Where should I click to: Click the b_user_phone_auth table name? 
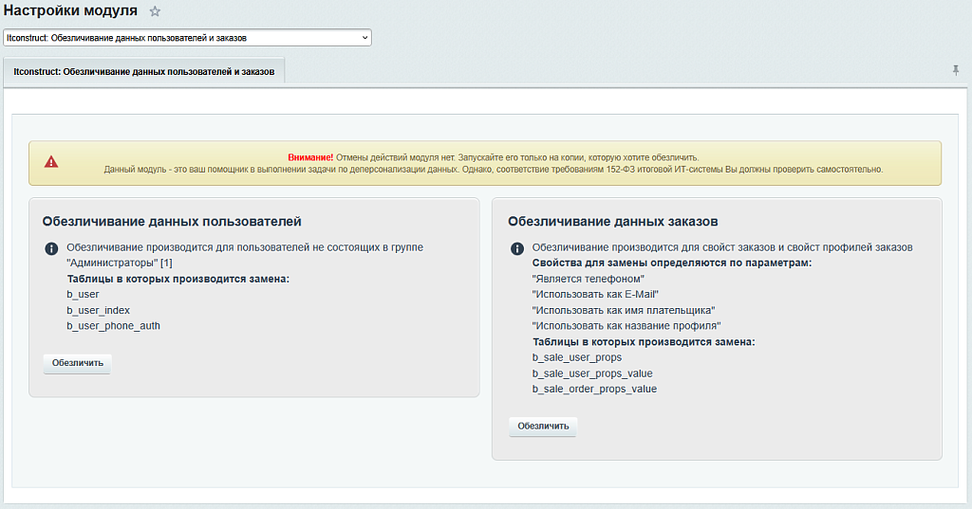pyautogui.click(x=113, y=326)
